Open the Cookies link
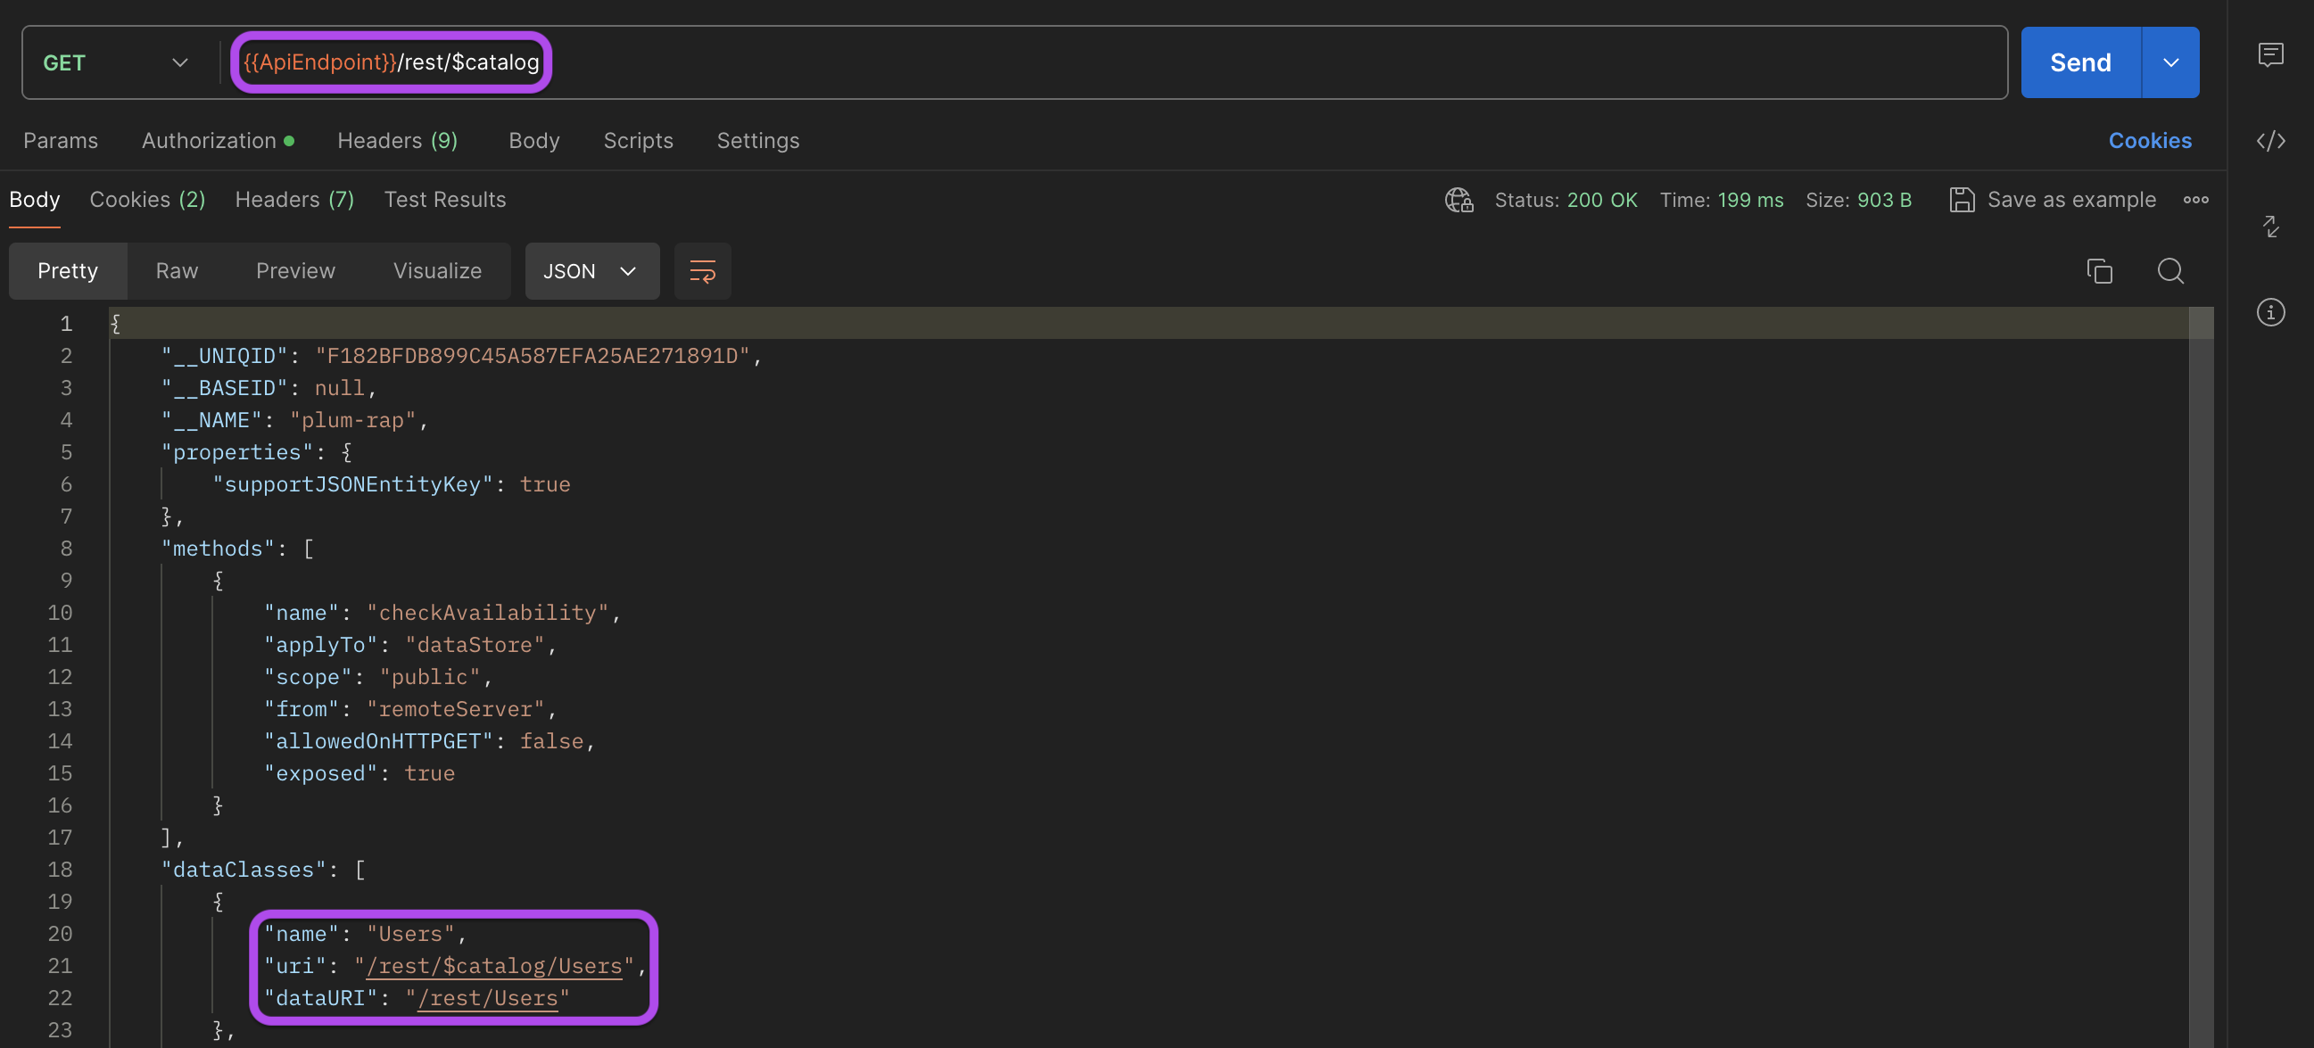The image size is (2314, 1048). pos(2149,141)
